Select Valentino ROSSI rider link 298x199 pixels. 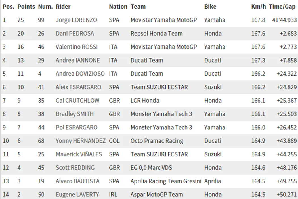[x=76, y=47]
